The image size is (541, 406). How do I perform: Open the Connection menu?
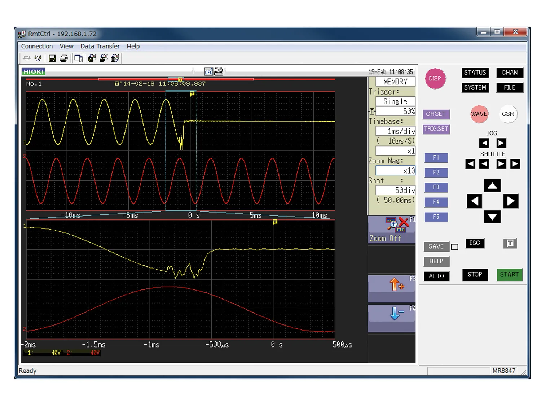coord(37,46)
